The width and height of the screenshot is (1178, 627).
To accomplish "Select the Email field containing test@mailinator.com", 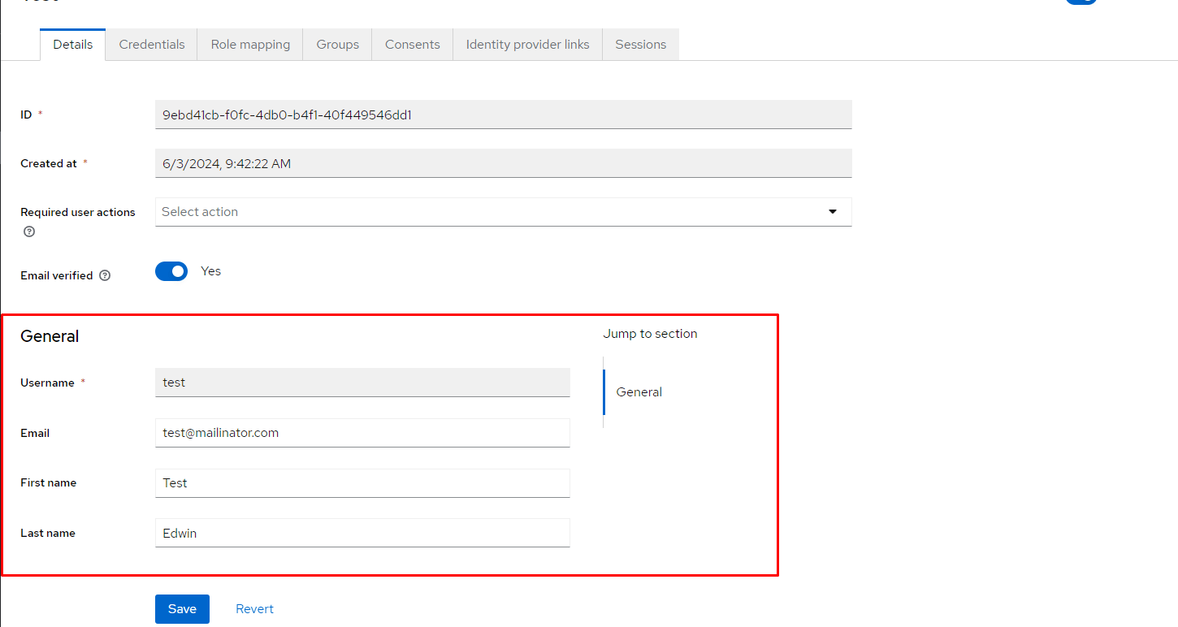I will [362, 432].
